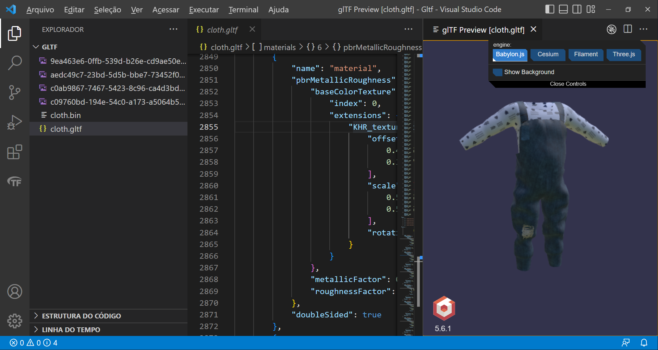Viewport: 658px width, 350px height.
Task: Click pbrMetallicRoughness breadcrumb segment
Action: [x=377, y=47]
